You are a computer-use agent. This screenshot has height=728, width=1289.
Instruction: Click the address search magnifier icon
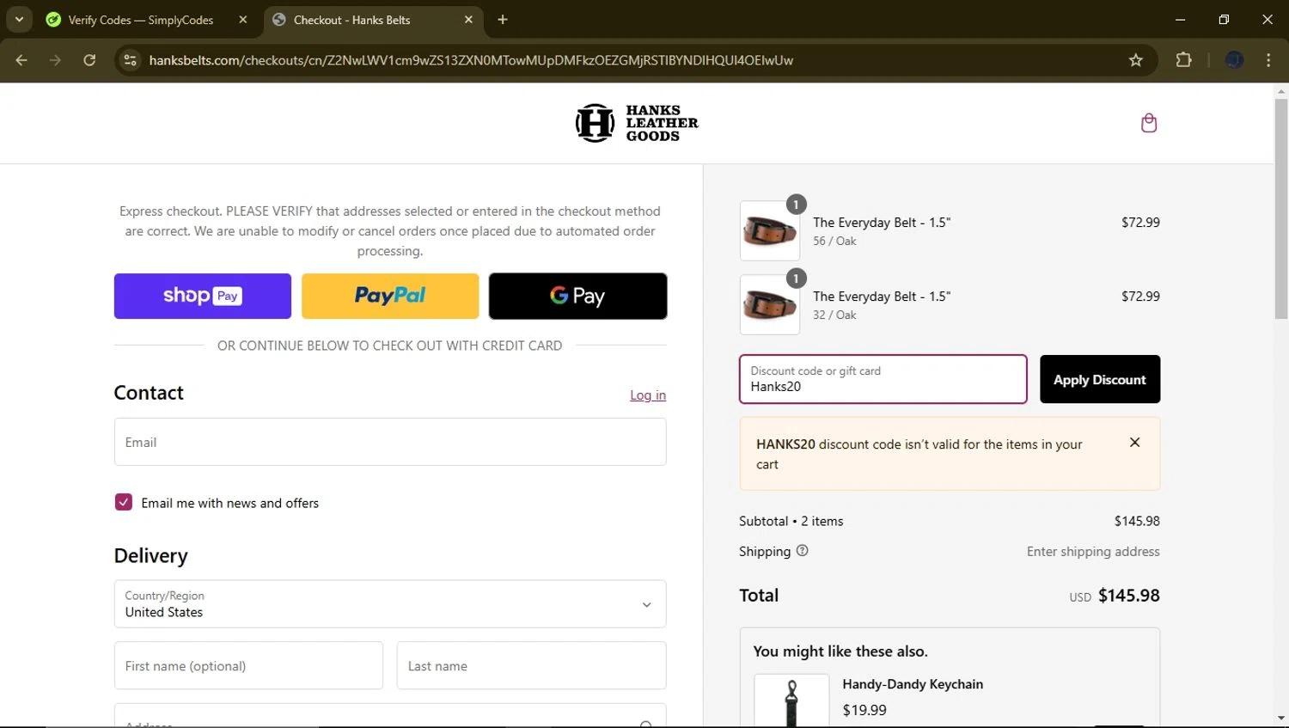pyautogui.click(x=645, y=725)
